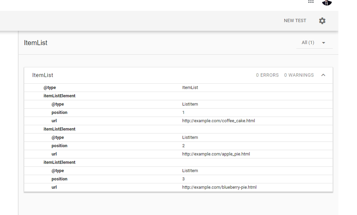The width and height of the screenshot is (357, 215).
Task: Select the position value 2
Action: click(183, 146)
